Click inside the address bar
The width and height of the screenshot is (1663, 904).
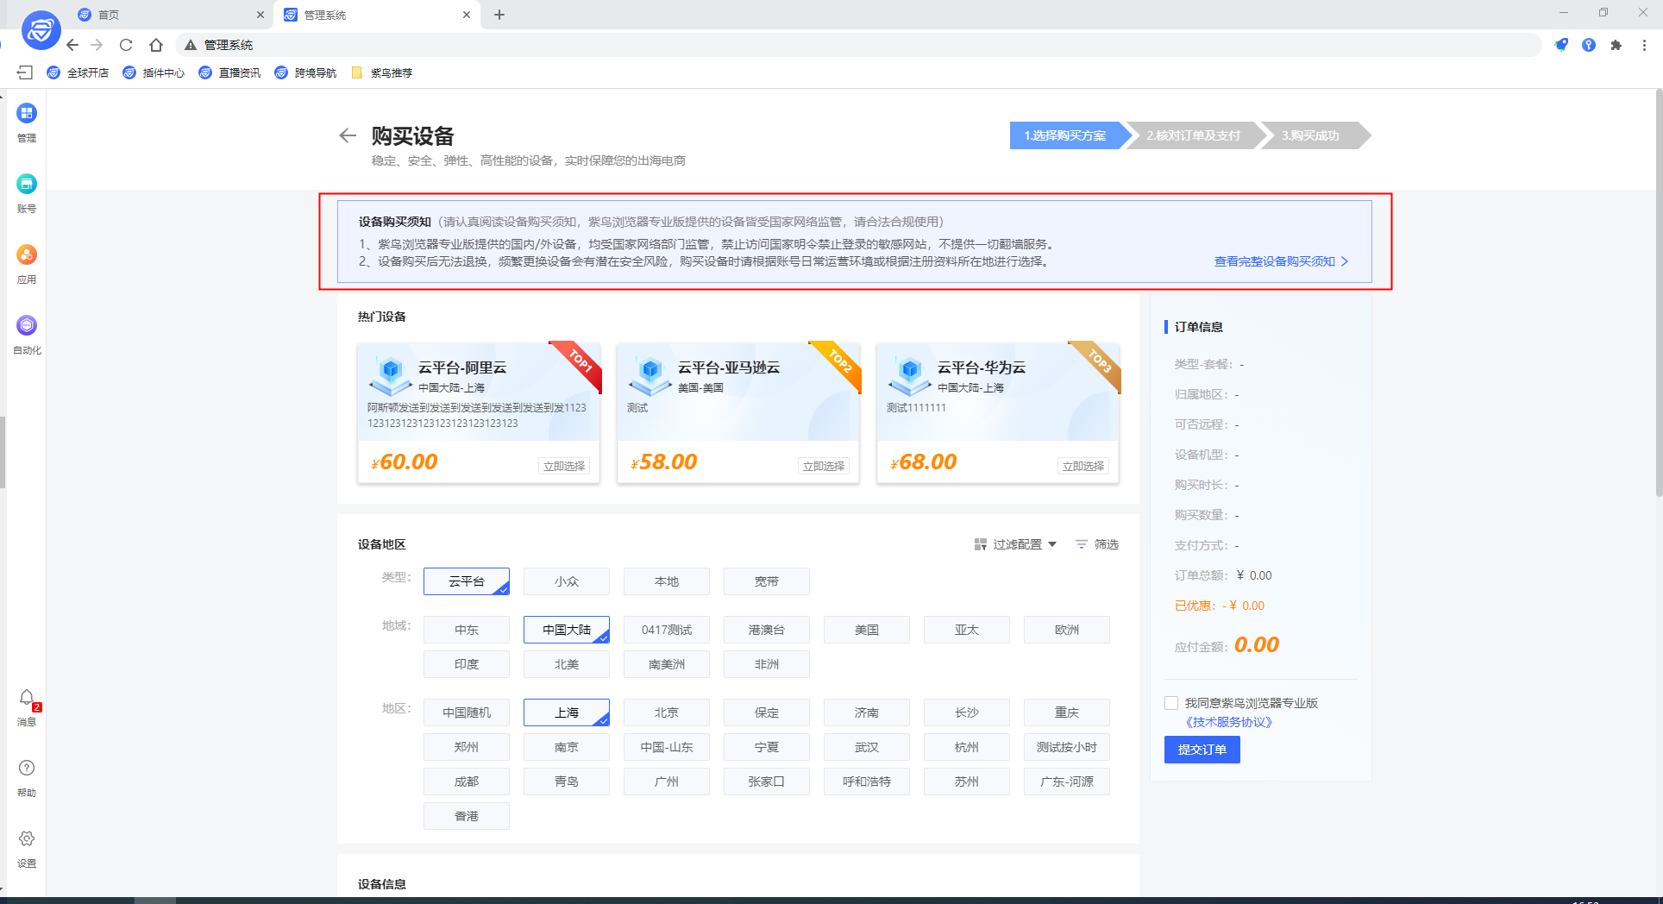tap(518, 45)
